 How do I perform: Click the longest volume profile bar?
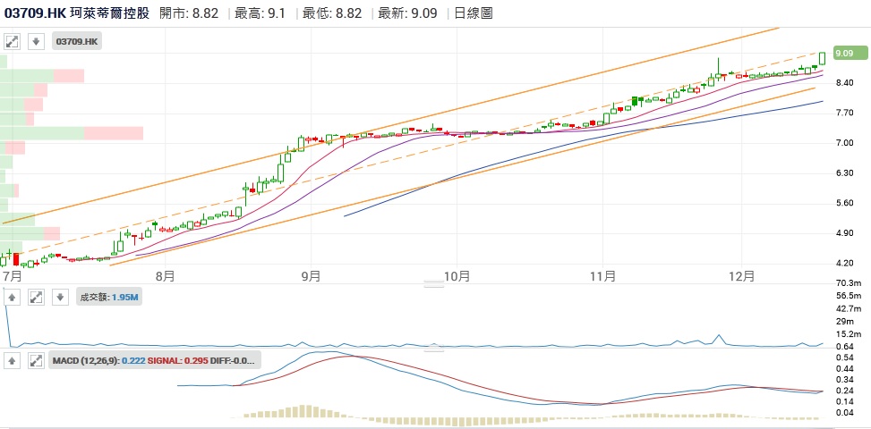click(x=72, y=133)
